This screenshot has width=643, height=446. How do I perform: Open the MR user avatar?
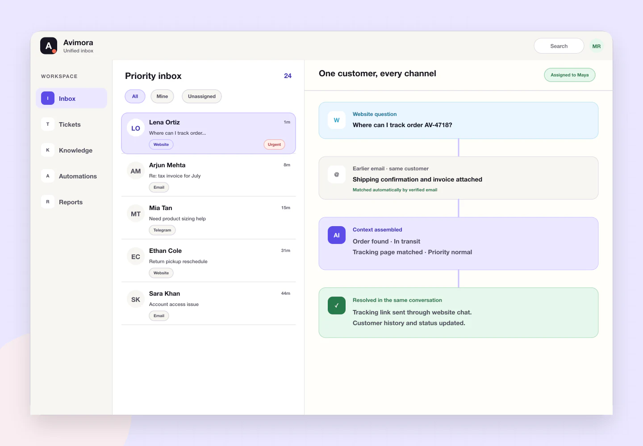596,46
